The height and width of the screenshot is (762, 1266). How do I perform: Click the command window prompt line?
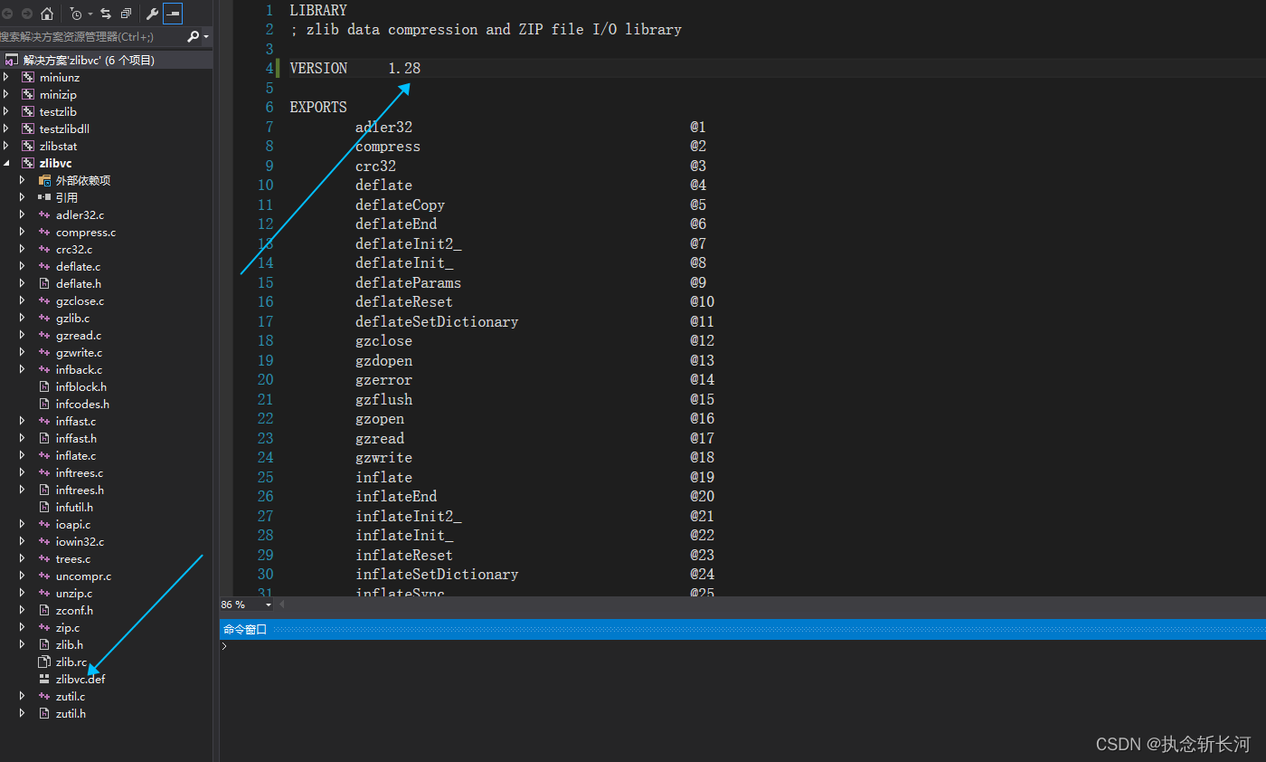[x=742, y=646]
